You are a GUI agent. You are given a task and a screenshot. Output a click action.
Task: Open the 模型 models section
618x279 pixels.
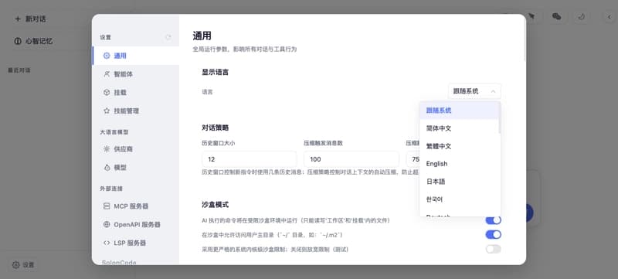(136, 168)
